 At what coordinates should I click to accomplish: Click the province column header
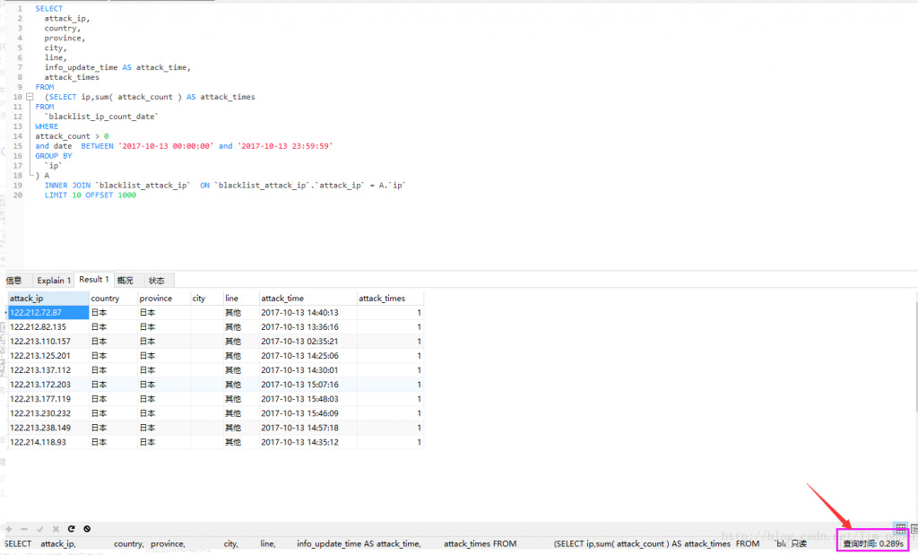click(164, 298)
